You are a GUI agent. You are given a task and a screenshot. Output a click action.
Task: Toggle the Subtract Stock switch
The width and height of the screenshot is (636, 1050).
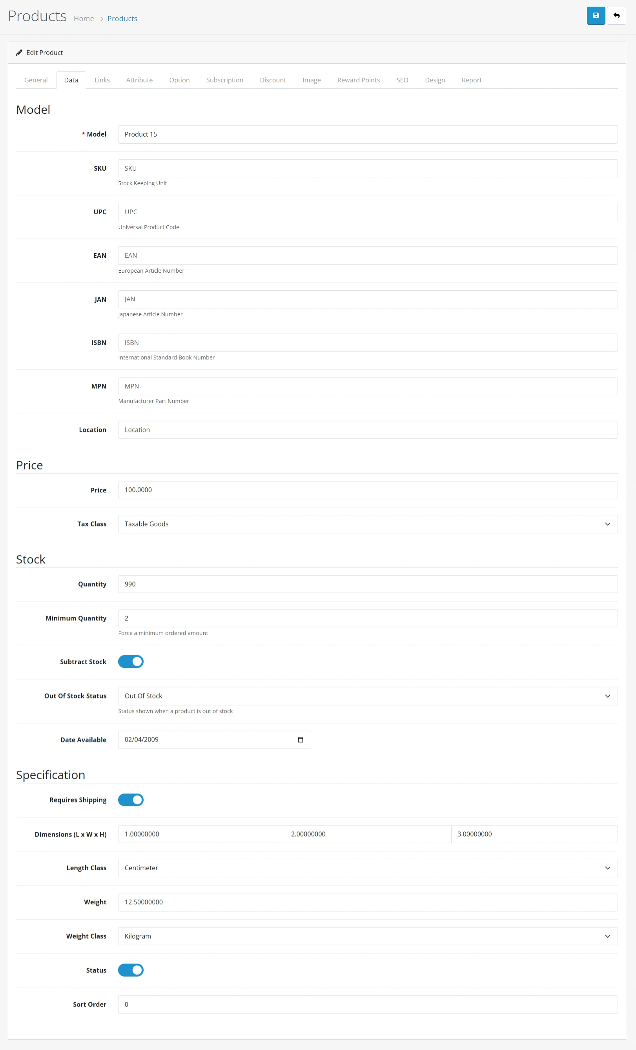(x=131, y=662)
